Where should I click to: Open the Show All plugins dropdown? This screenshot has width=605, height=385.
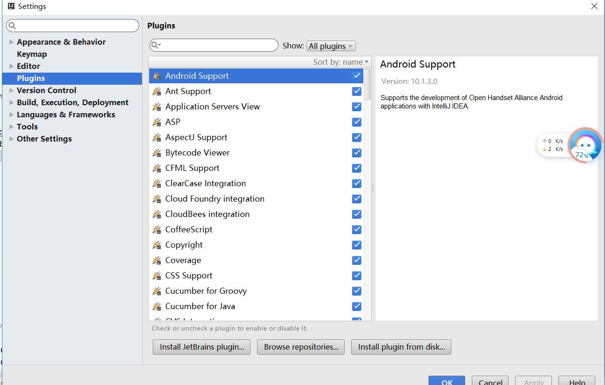[331, 46]
